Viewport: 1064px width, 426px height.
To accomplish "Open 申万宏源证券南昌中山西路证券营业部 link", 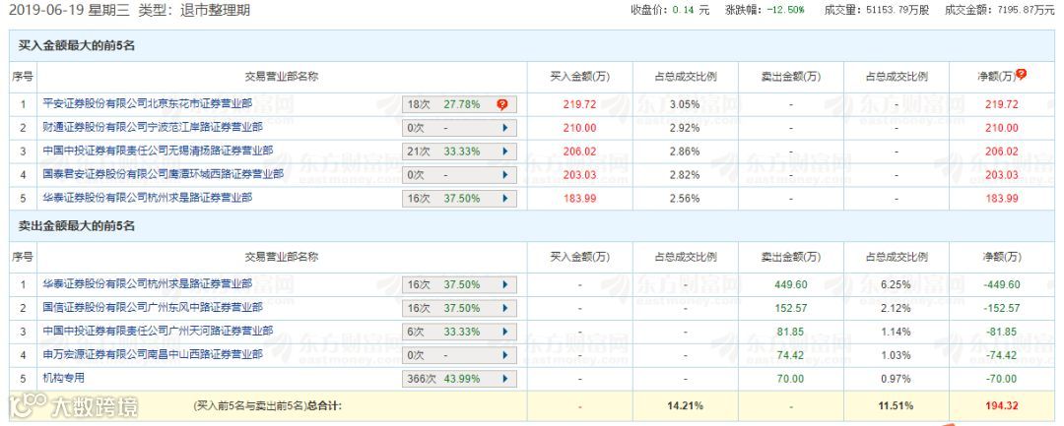I will point(153,354).
